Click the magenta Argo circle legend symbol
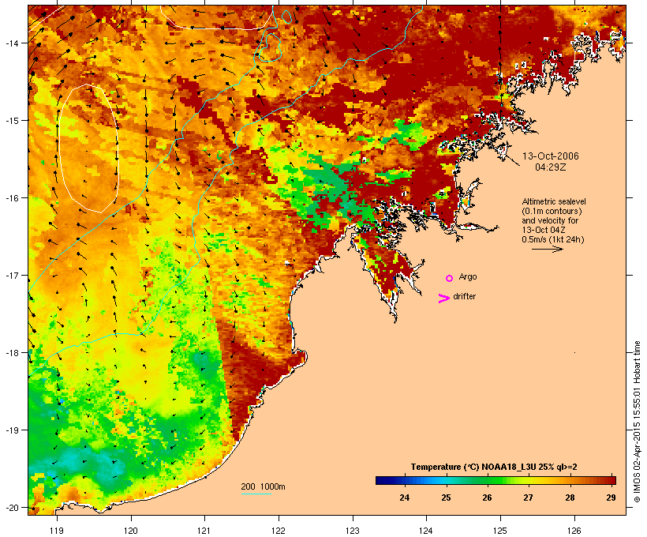 (x=450, y=278)
